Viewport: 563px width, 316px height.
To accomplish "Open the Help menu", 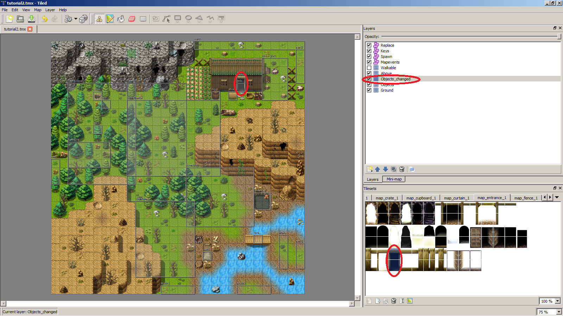I will [x=63, y=10].
